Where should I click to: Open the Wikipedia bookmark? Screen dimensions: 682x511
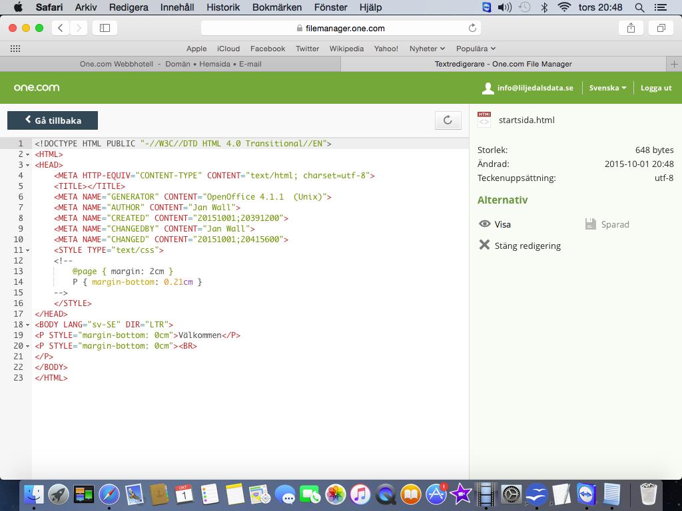tap(346, 49)
